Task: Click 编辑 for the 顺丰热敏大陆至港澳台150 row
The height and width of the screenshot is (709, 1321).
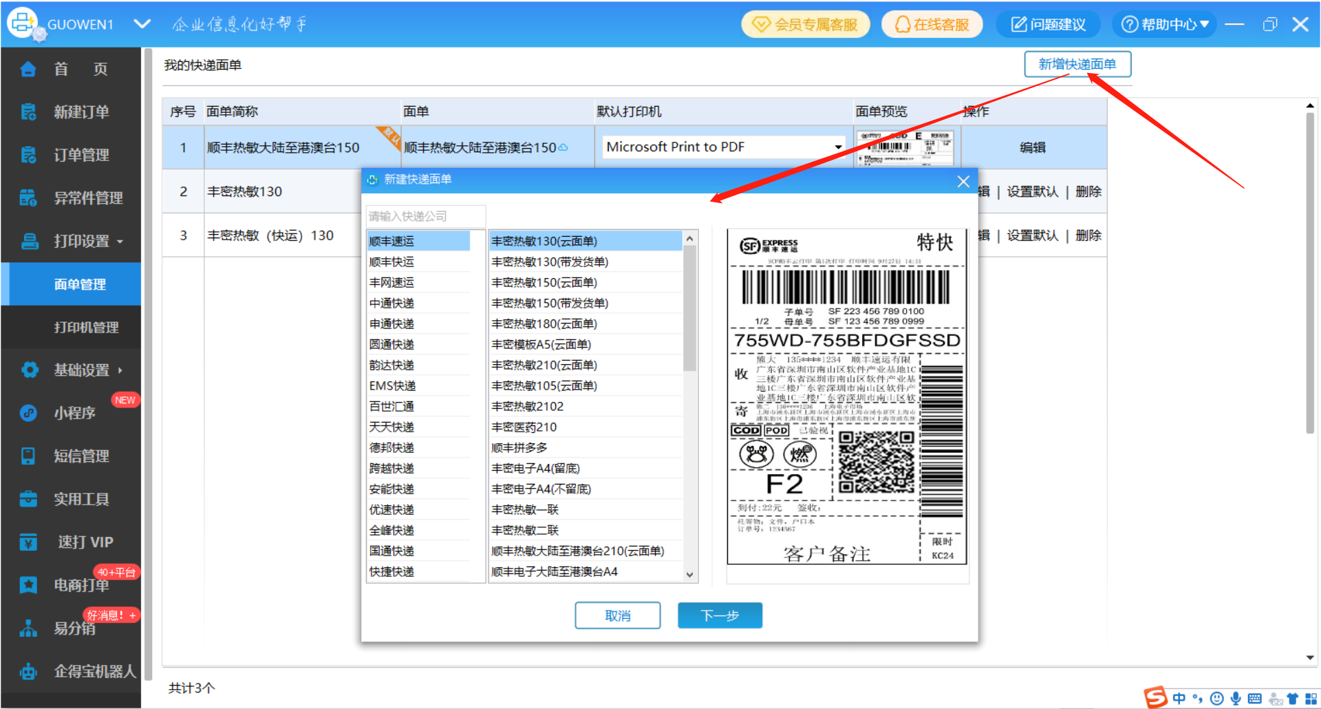Action: point(1033,147)
